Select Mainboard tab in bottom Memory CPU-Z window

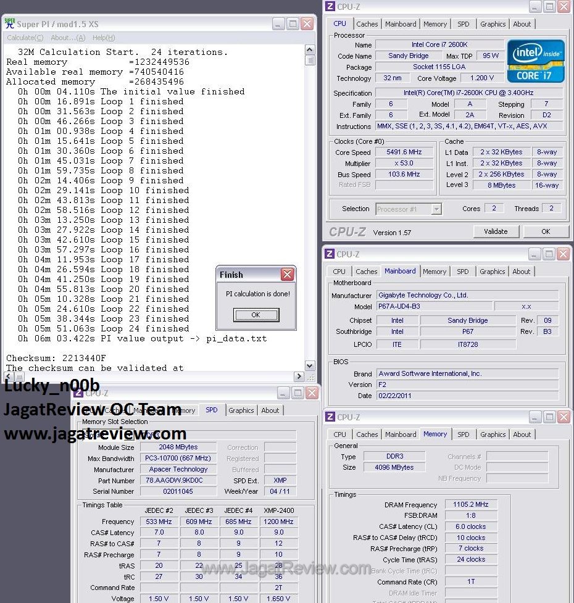(x=401, y=434)
